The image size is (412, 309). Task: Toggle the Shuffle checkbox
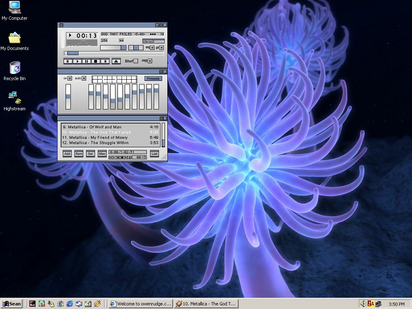click(x=136, y=61)
